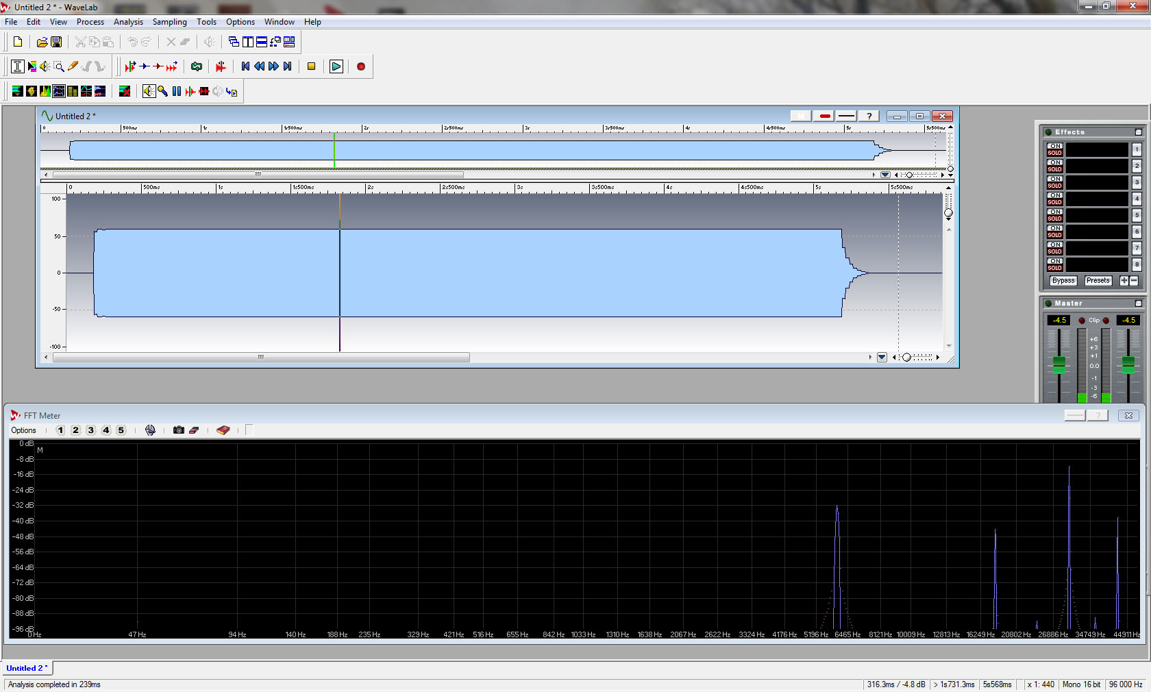Screen dimensions: 1151x692
Task: Open the spectrum meter icon
Action: pyautogui.click(x=45, y=91)
